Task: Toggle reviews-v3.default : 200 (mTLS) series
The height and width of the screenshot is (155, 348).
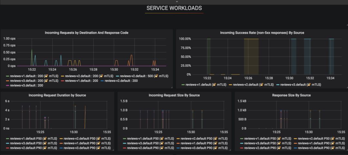Action: click(x=34, y=81)
